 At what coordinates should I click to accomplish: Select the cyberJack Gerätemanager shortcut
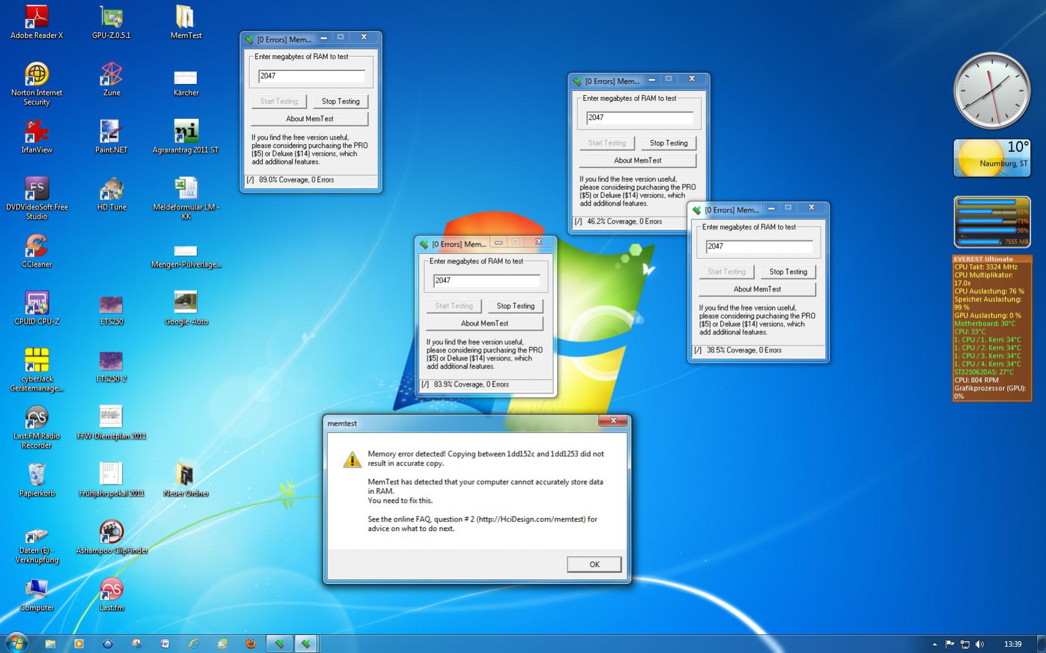[37, 370]
